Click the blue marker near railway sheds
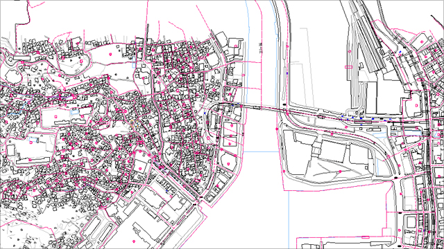Viewport: 444px width, 249px height. 400,52
